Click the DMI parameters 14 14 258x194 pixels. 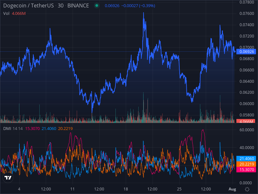pyautogui.click(x=18, y=128)
